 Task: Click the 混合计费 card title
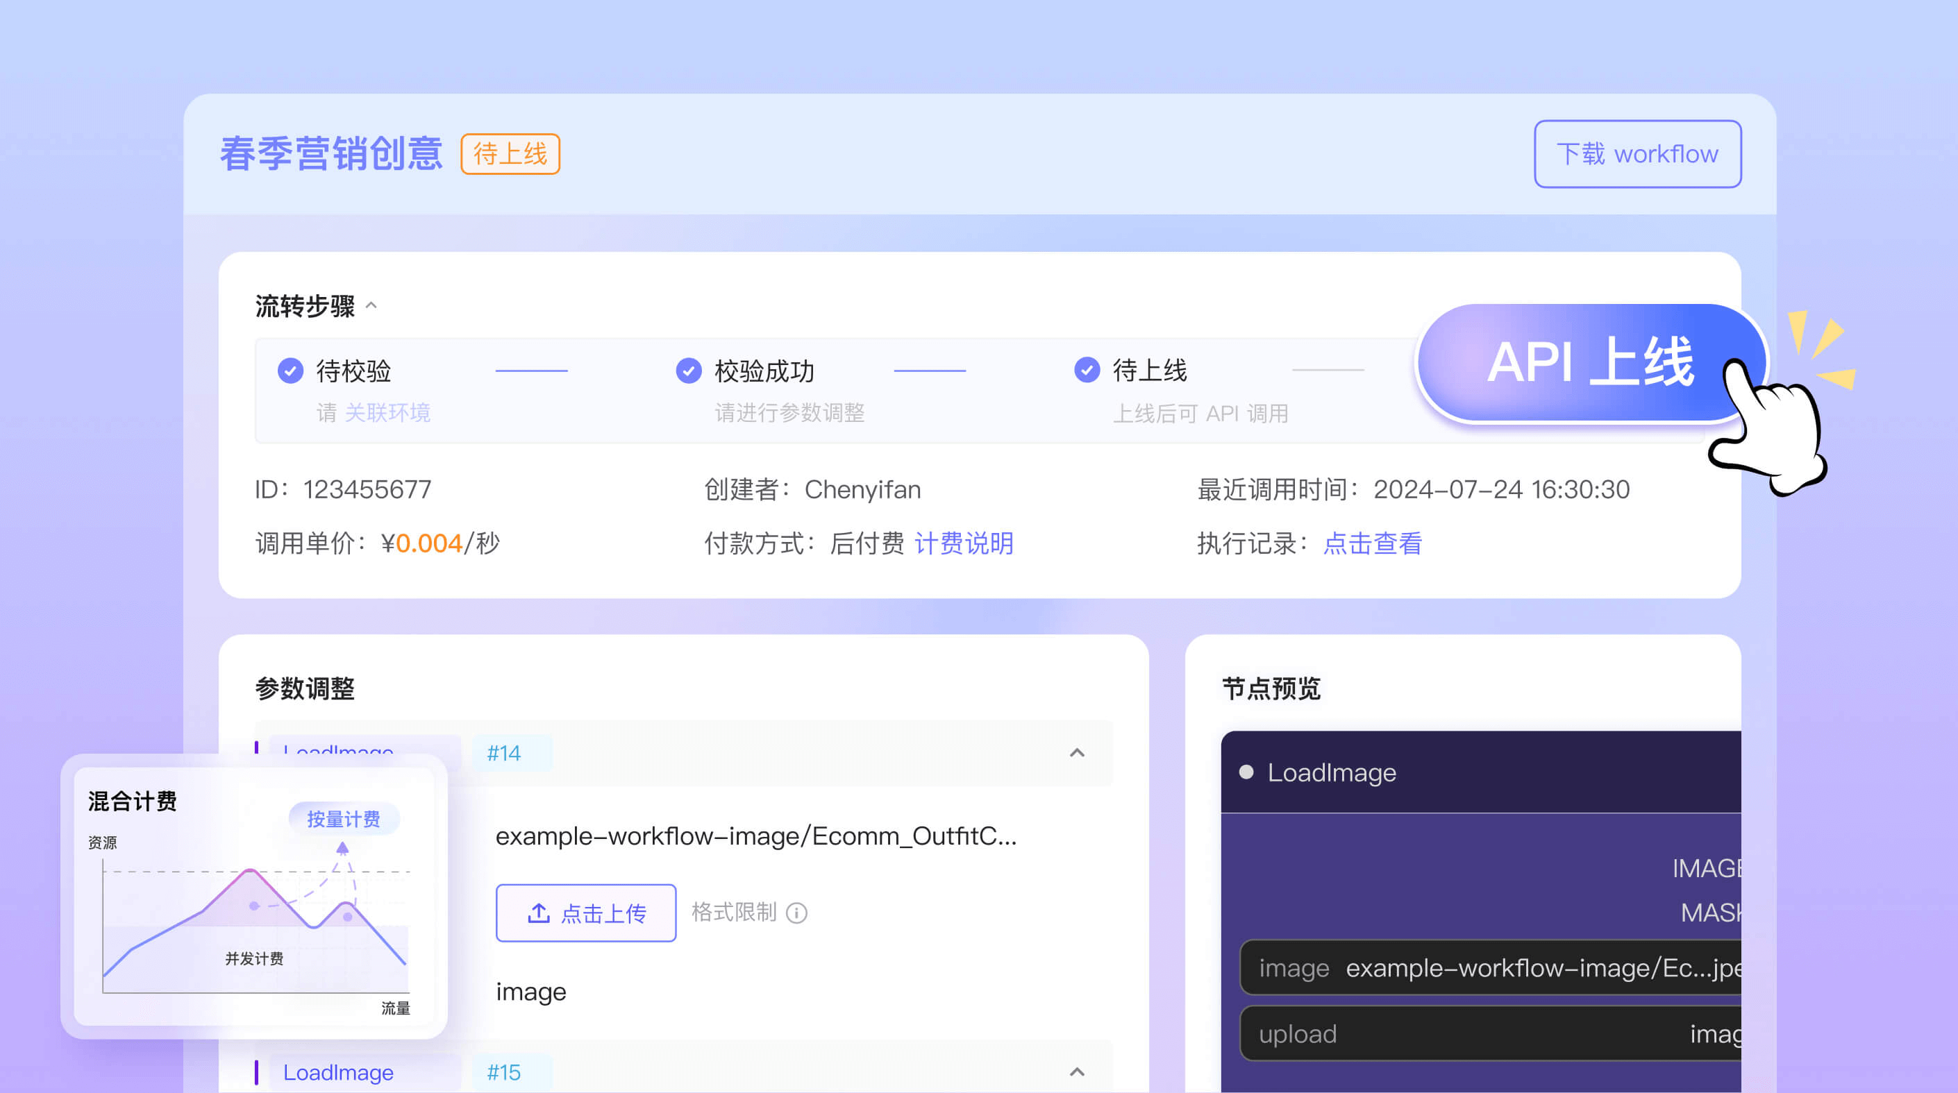click(132, 802)
